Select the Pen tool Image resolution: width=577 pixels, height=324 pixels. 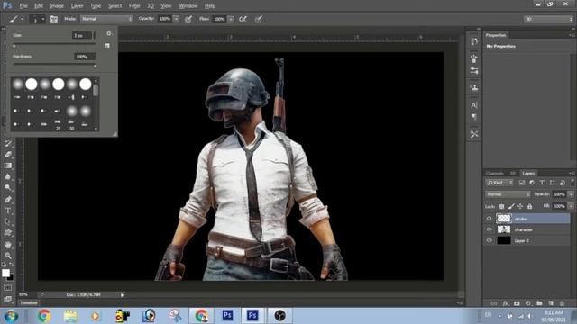(x=8, y=200)
